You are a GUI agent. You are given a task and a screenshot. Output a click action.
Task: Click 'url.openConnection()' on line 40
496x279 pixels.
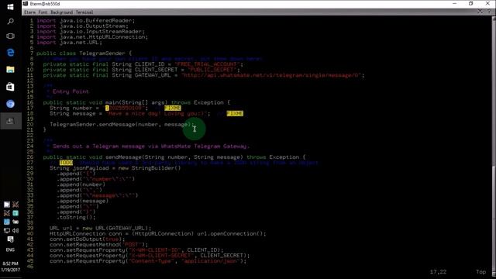click(x=232, y=233)
